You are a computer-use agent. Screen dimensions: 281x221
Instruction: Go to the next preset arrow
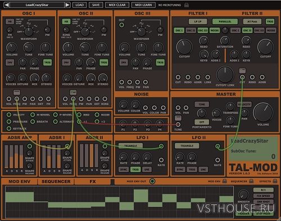point(67,5)
